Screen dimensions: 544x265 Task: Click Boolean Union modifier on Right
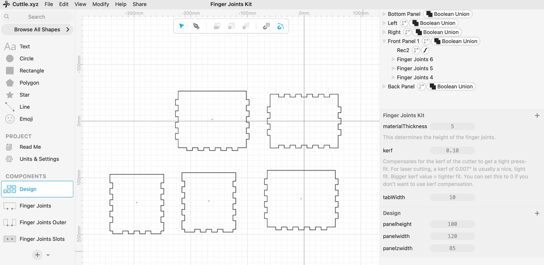click(437, 32)
